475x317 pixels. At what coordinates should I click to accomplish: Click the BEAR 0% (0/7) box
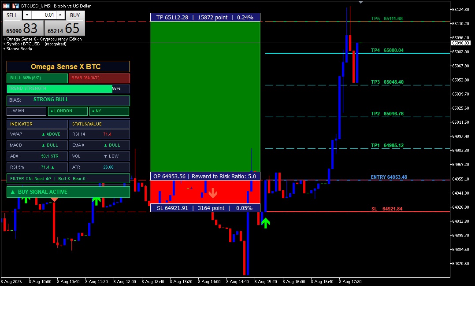click(100, 78)
